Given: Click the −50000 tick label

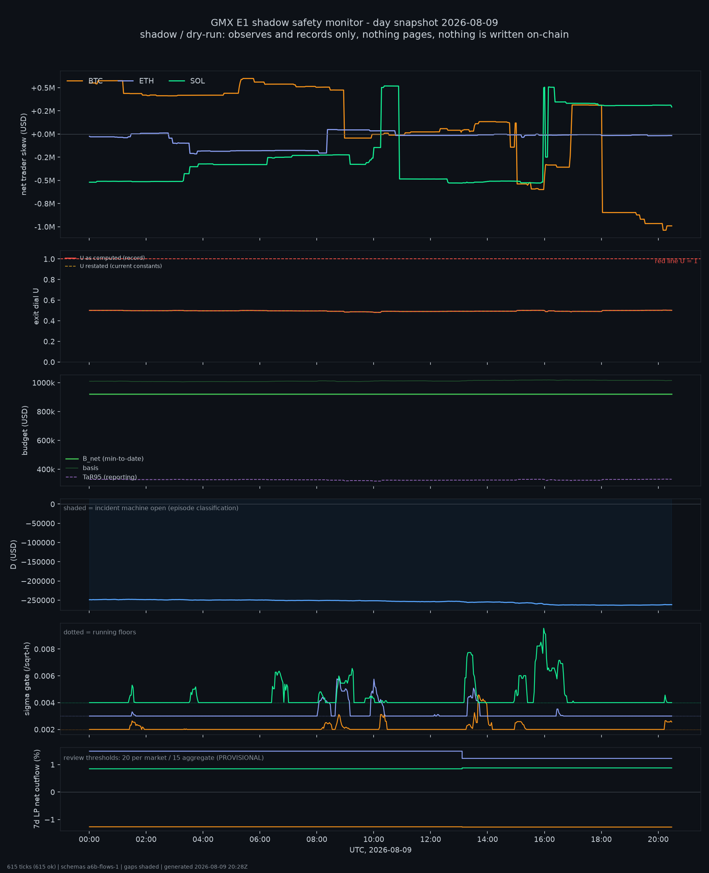Looking at the screenshot, I should [40, 524].
